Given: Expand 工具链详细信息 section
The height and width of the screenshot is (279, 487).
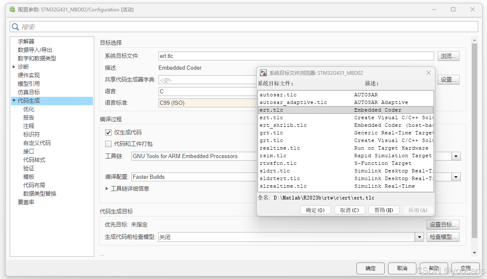Looking at the screenshot, I should point(107,189).
